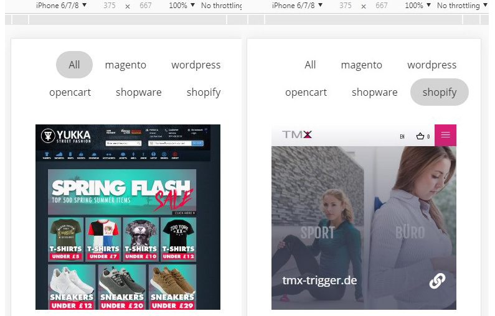Click the SPORT category text

click(318, 233)
